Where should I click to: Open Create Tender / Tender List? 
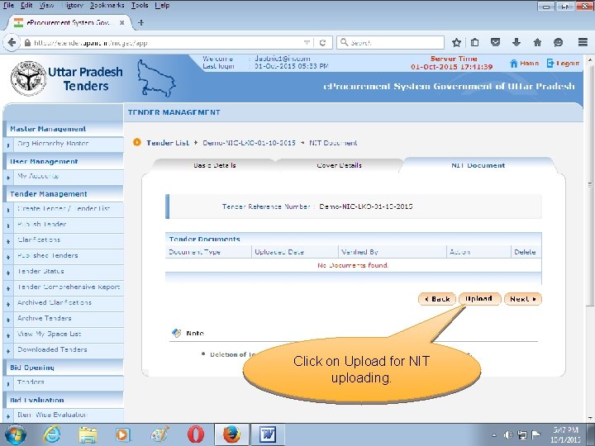pyautogui.click(x=64, y=209)
